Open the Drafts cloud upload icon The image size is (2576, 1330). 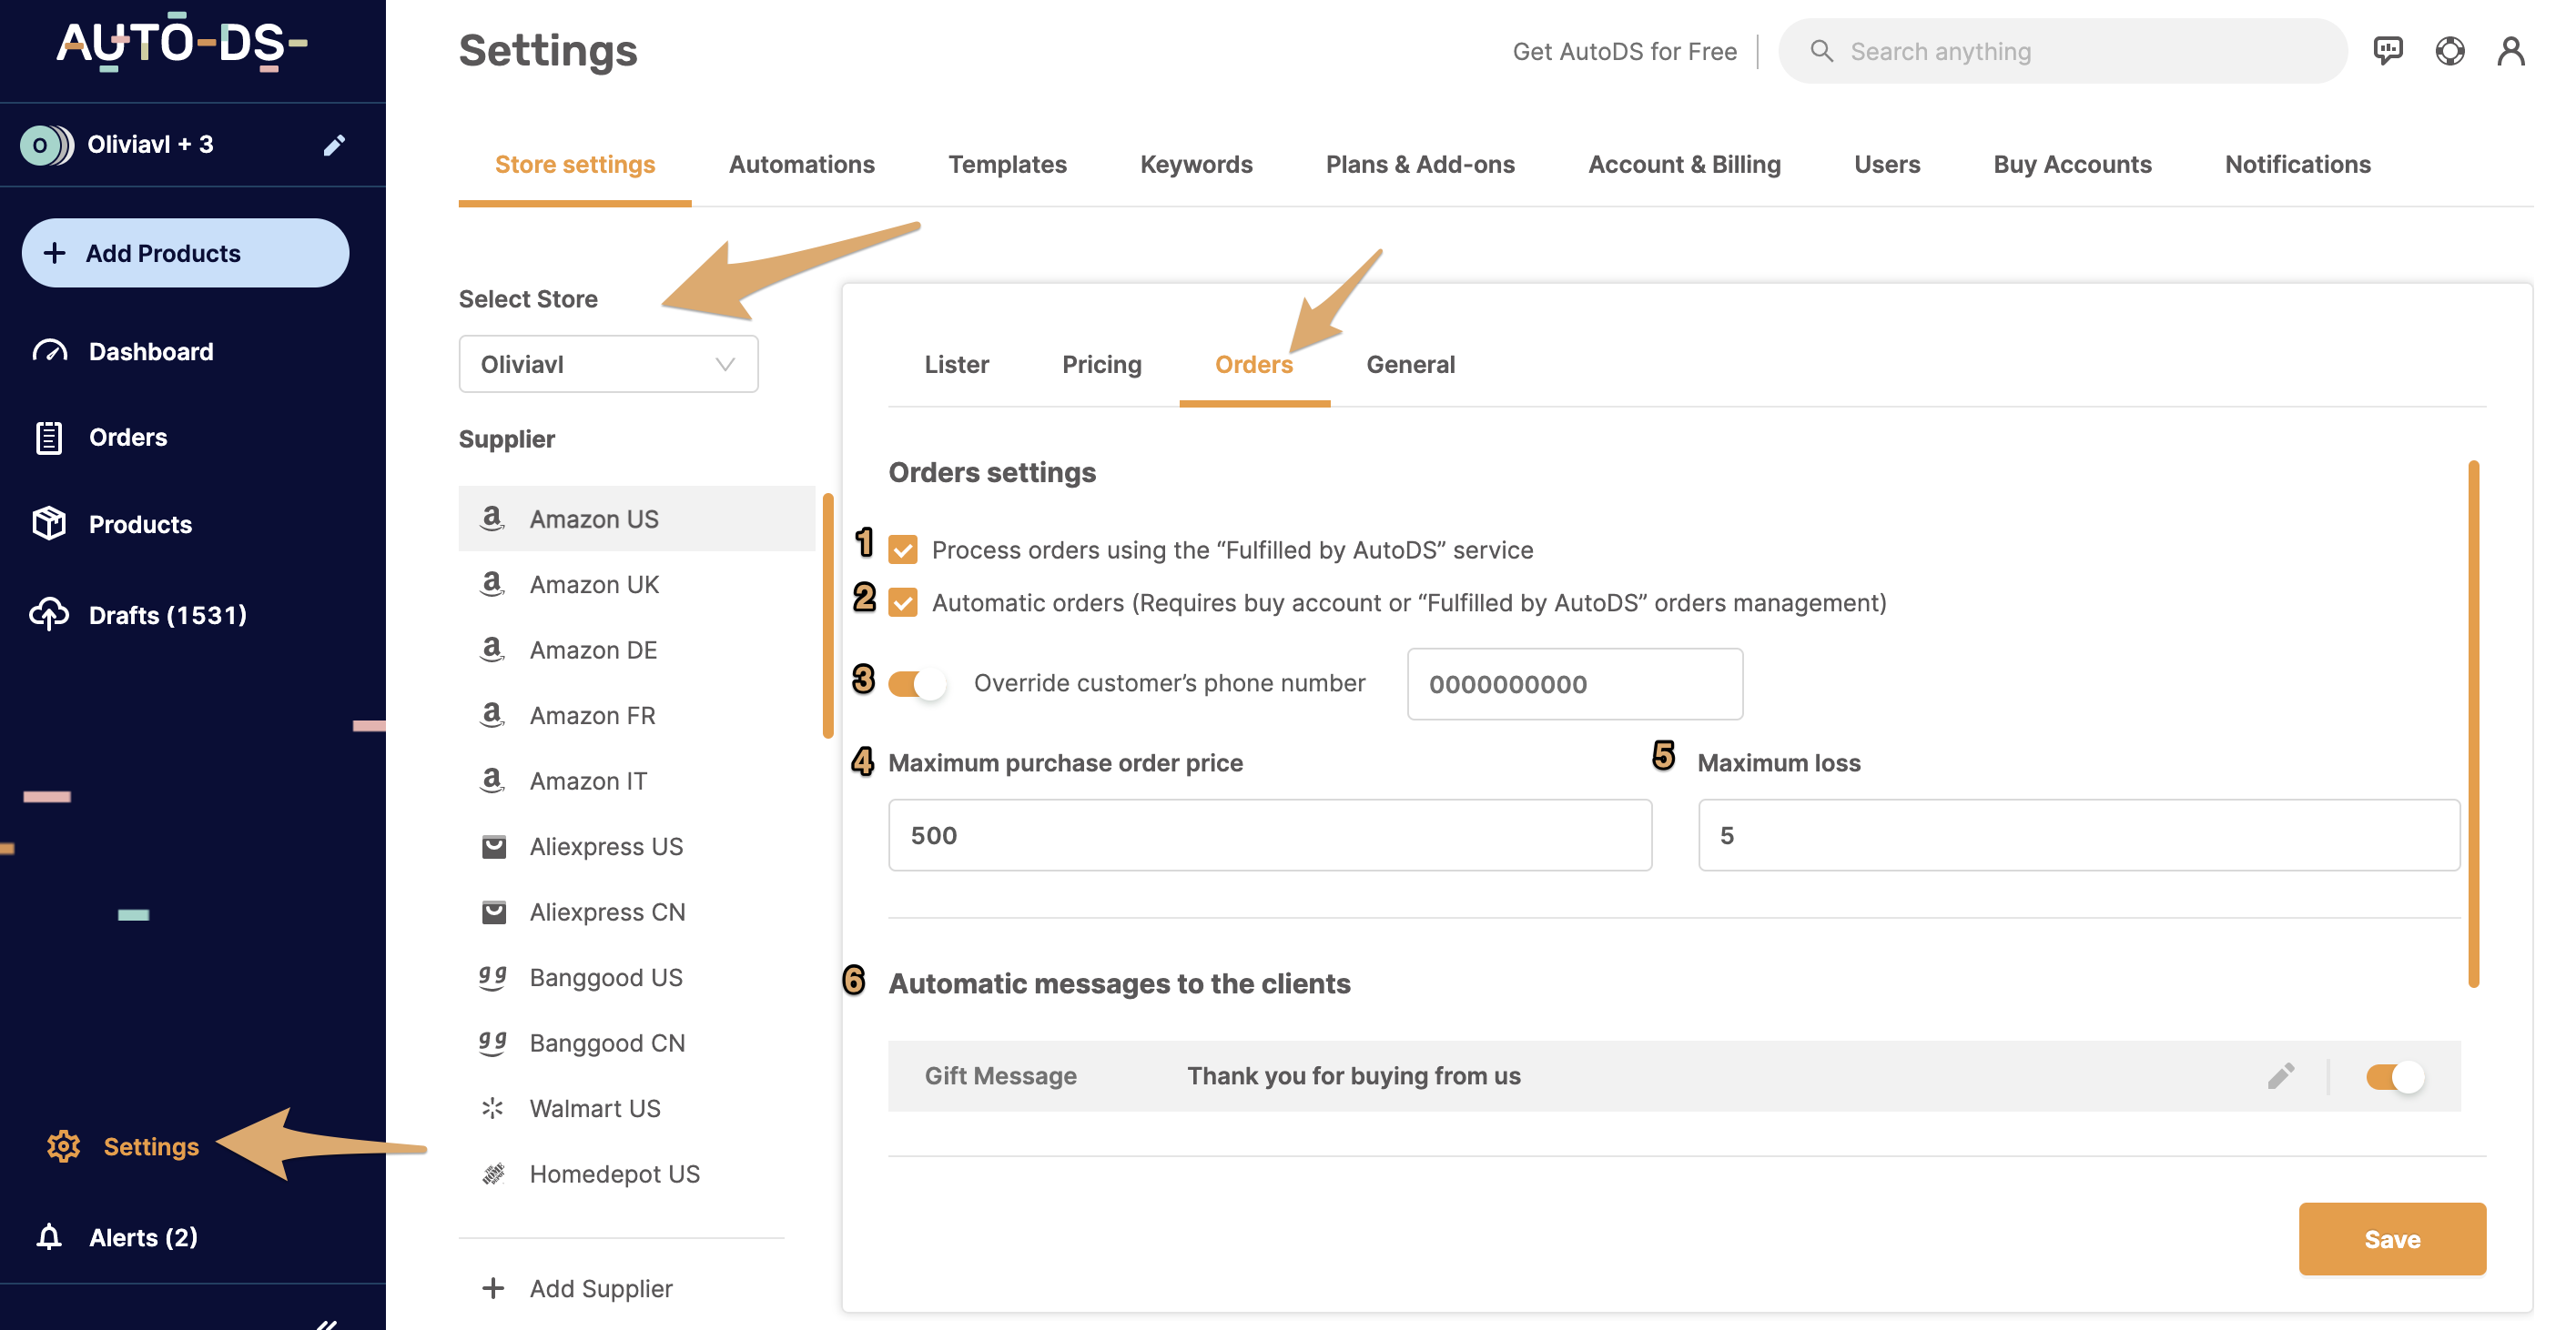point(49,615)
